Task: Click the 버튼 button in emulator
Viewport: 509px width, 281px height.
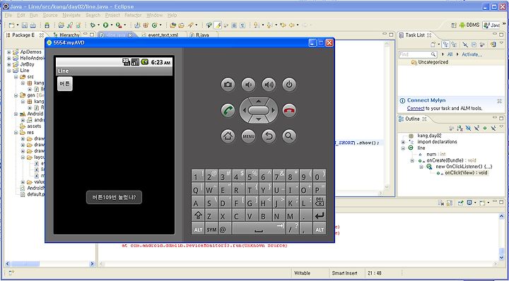Action: point(65,84)
